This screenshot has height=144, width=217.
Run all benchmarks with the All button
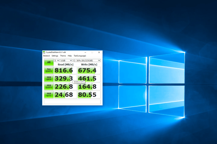click(49, 62)
